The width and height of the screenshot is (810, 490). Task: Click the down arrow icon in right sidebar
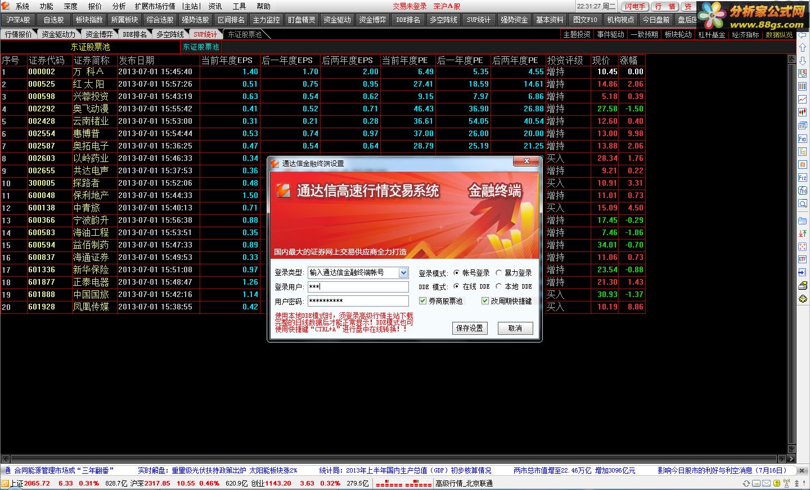[803, 61]
